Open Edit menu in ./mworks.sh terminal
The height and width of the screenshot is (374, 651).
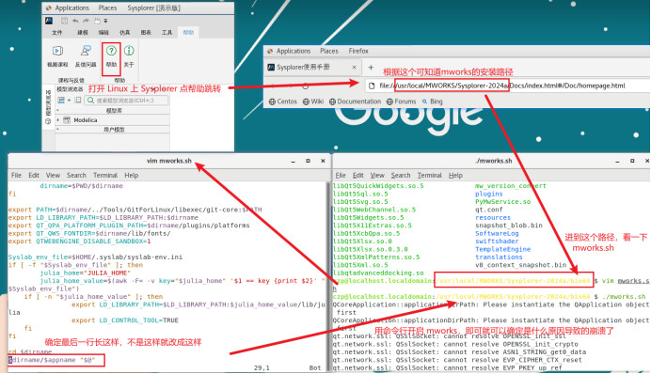pos(357,176)
